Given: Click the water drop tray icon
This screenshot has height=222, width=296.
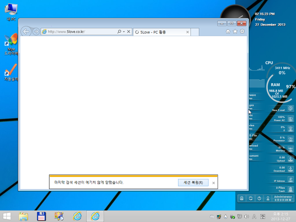Looking at the screenshot, I should [226, 216].
